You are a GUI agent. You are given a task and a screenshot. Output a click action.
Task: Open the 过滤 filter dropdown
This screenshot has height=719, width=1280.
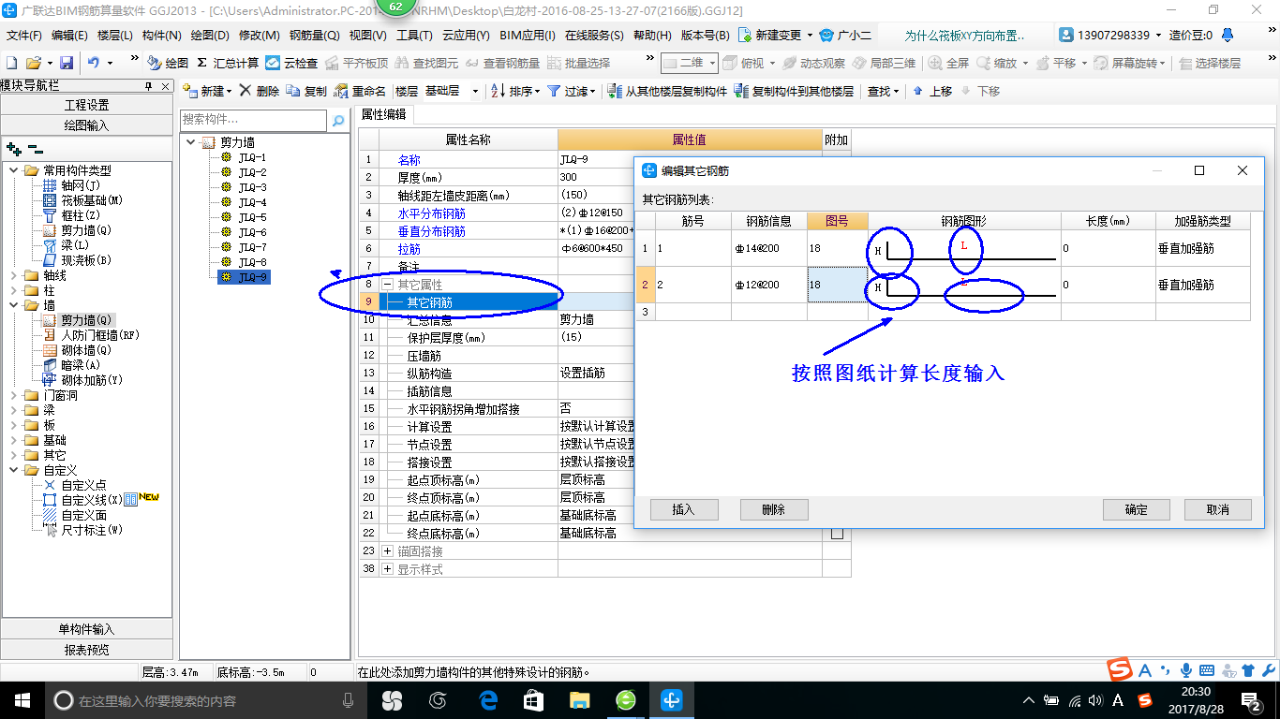coord(571,91)
